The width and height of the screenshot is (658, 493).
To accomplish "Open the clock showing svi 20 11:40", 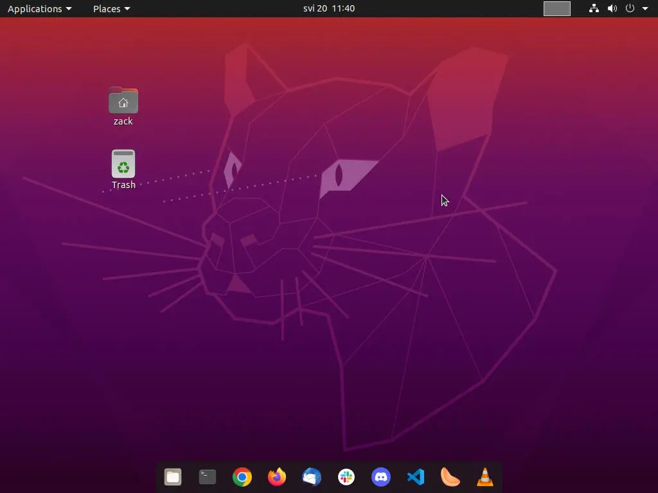I will [x=329, y=8].
